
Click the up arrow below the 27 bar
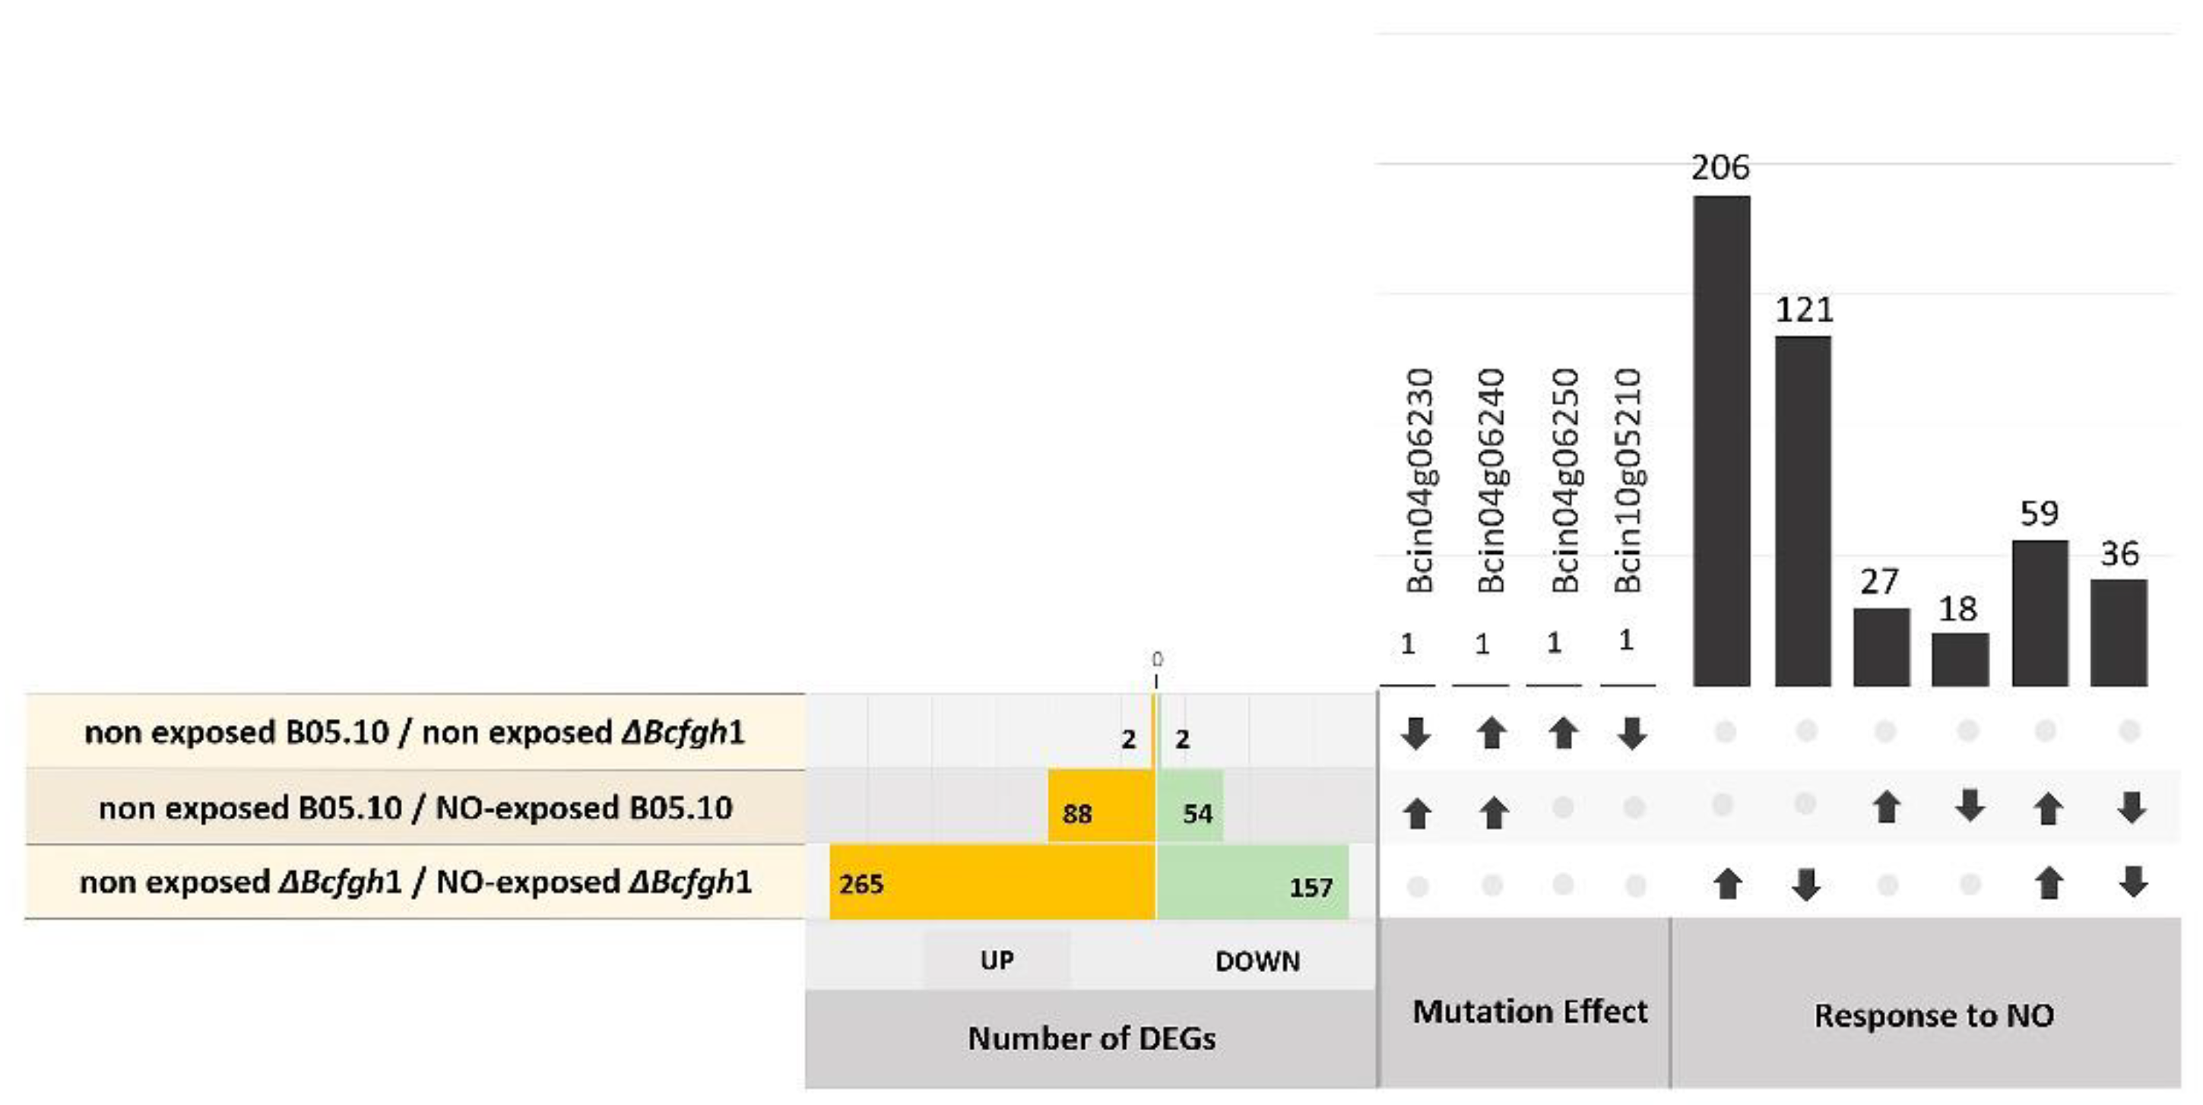point(1887,807)
